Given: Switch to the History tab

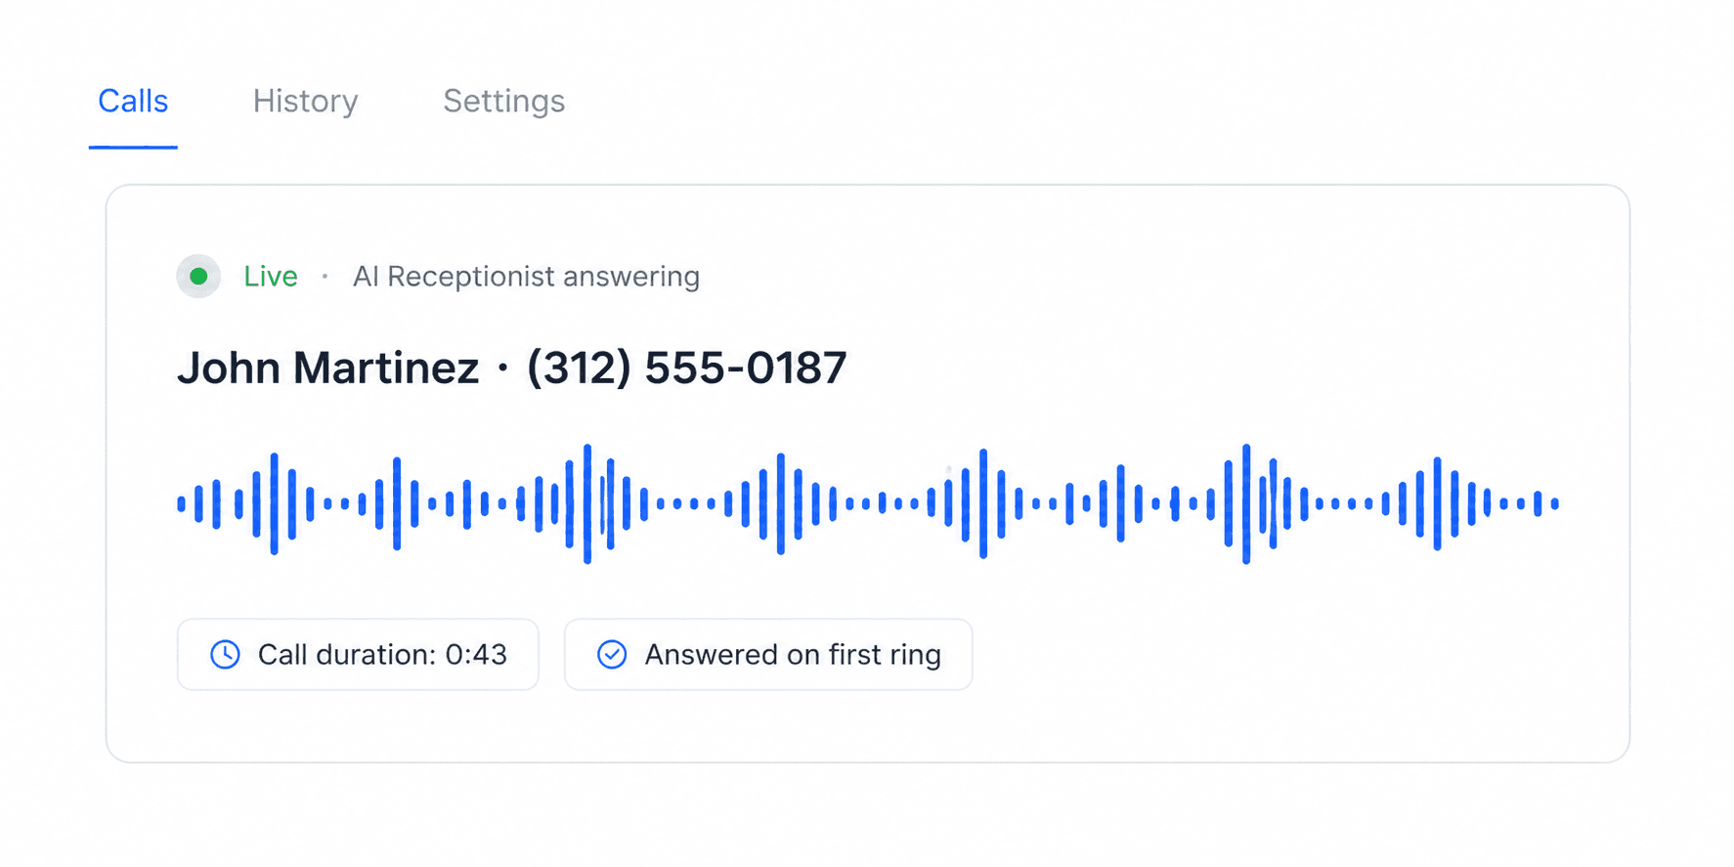Looking at the screenshot, I should tap(305, 102).
